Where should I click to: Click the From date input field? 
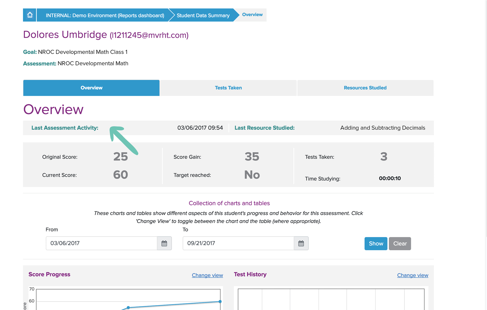pyautogui.click(x=101, y=243)
